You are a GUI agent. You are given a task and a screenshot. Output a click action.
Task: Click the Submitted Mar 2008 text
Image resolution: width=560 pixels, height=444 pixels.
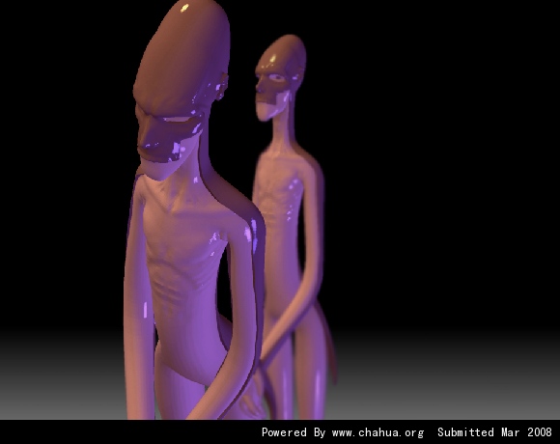coord(494,432)
